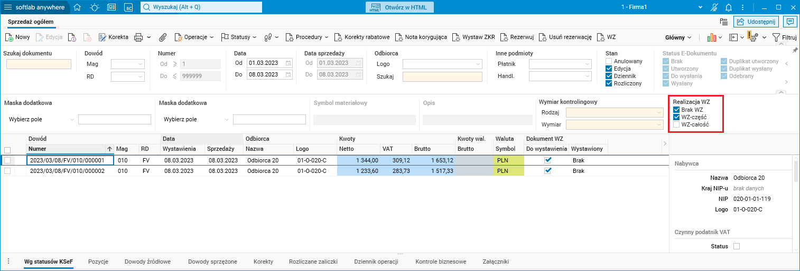Image resolution: width=800 pixels, height=271 pixels.
Task: Click the bar chart icon
Action: 711,37
